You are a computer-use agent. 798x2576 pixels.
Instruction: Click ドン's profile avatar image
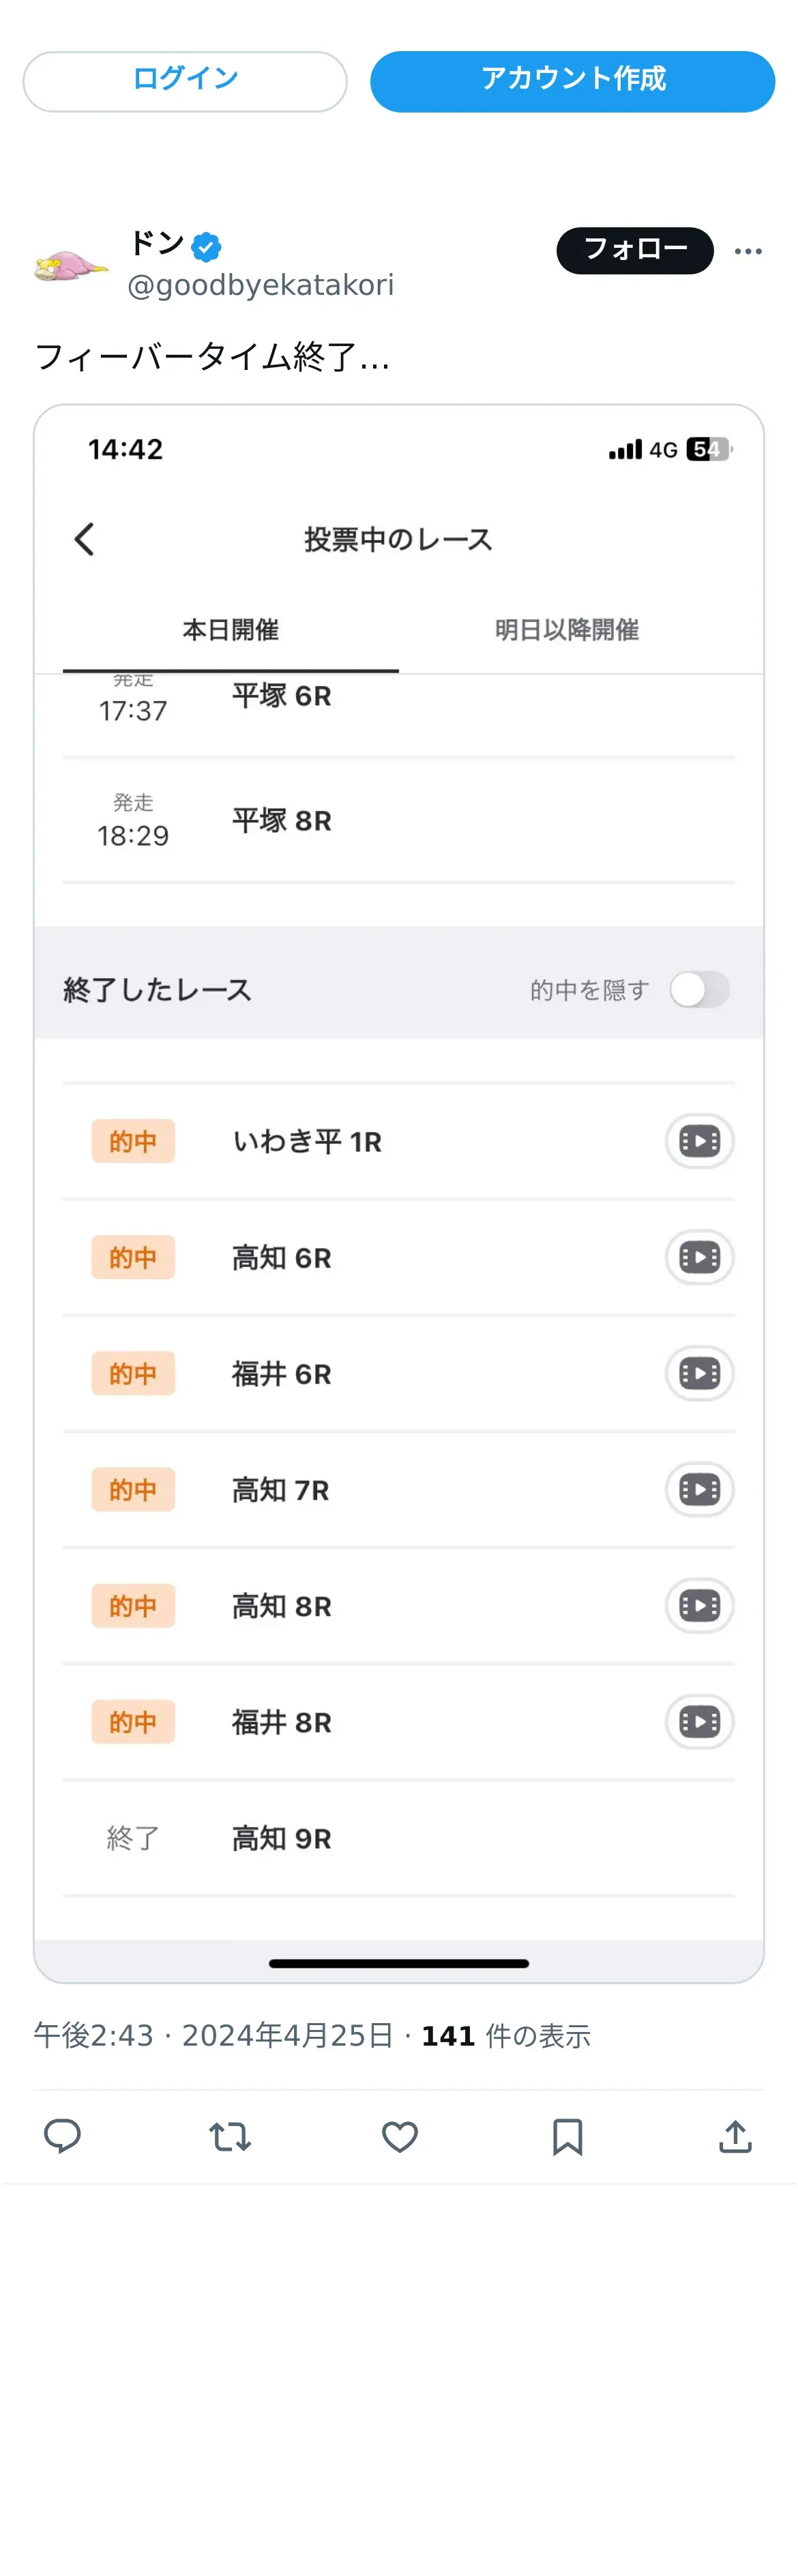[70, 266]
